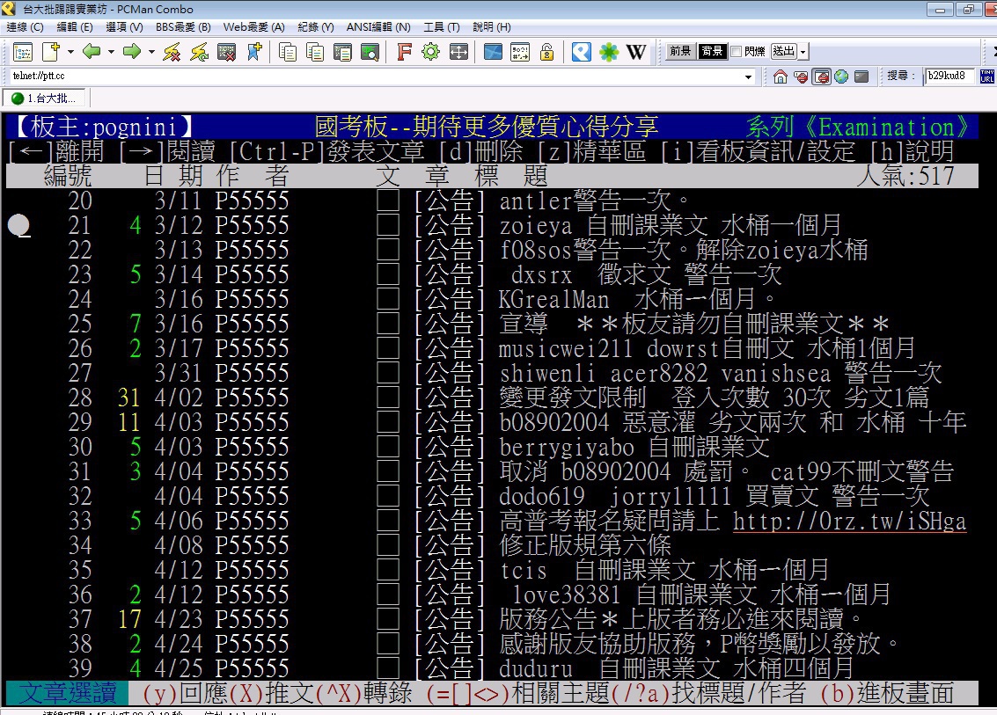
Task: Open the 編輯 (E) menu
Action: (x=75, y=26)
